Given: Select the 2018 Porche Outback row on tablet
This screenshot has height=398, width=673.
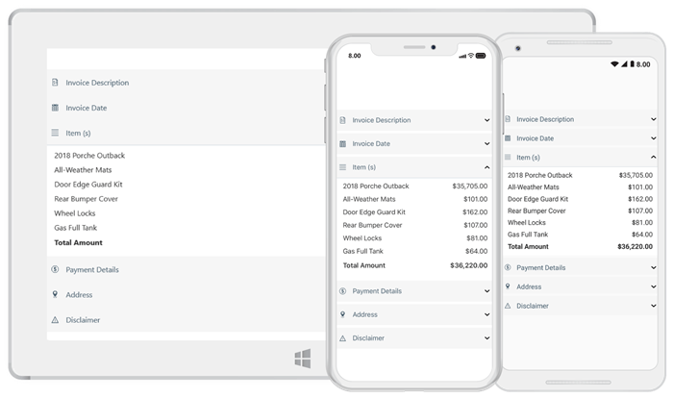Looking at the screenshot, I should [x=90, y=155].
